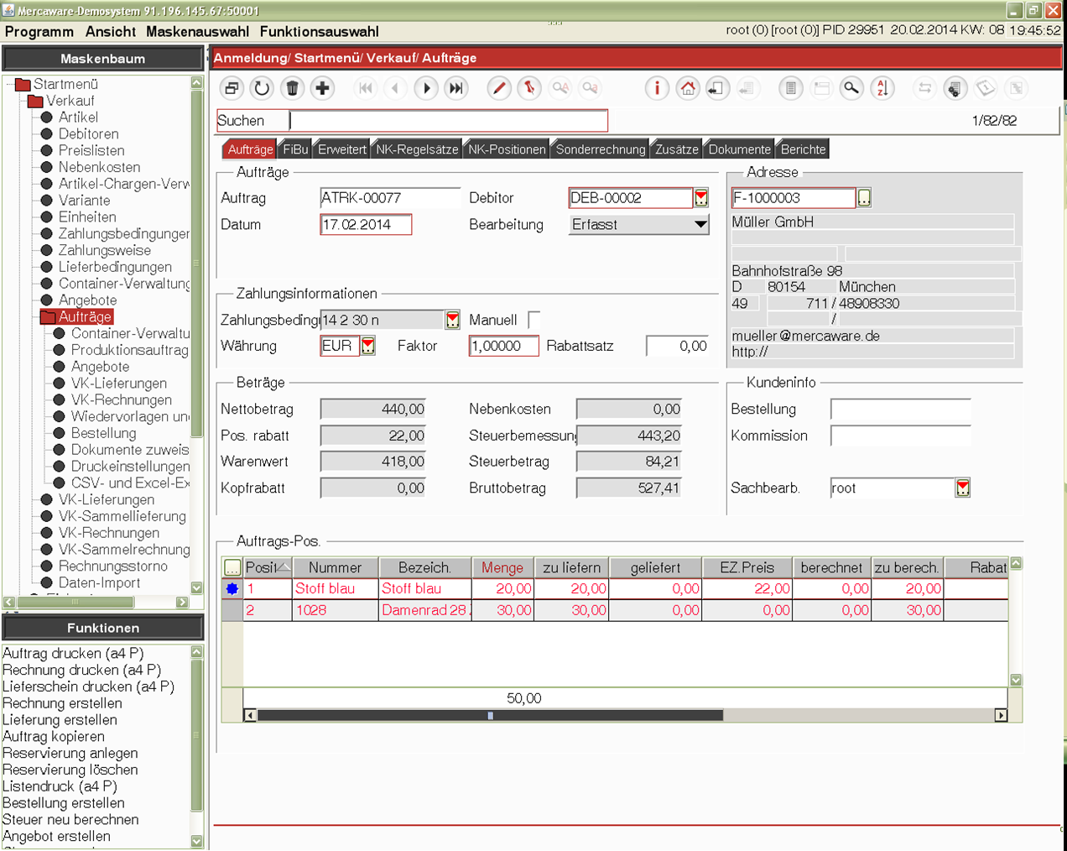Screen dimensions: 1067x851
Task: Click the trash can delete icon
Action: pyautogui.click(x=292, y=88)
